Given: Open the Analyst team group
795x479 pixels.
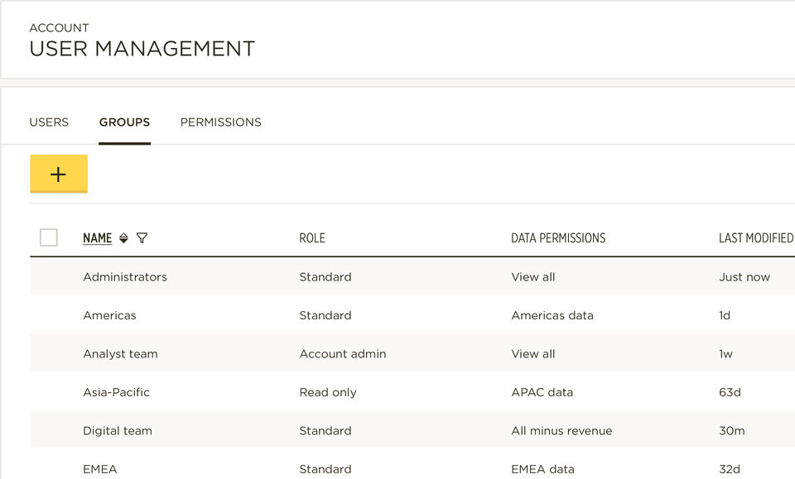Looking at the screenshot, I should [x=120, y=354].
